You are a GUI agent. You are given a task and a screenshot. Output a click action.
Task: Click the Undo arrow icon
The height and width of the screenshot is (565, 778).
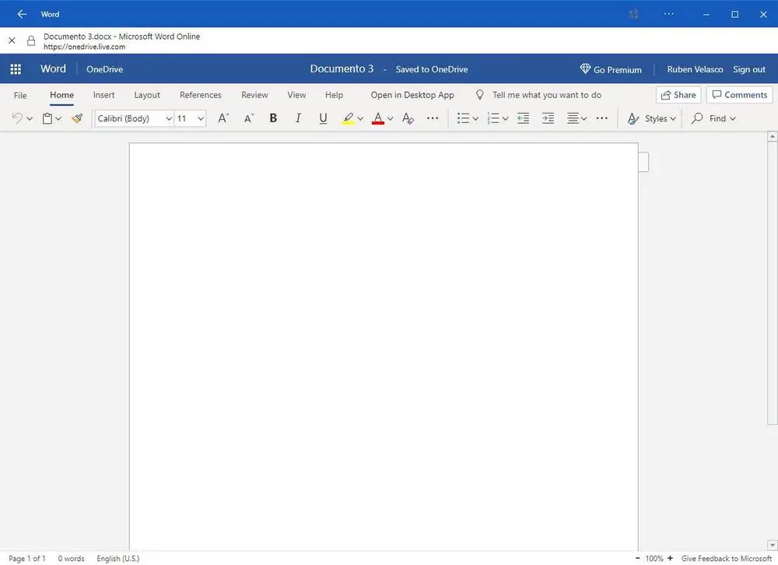click(x=17, y=118)
